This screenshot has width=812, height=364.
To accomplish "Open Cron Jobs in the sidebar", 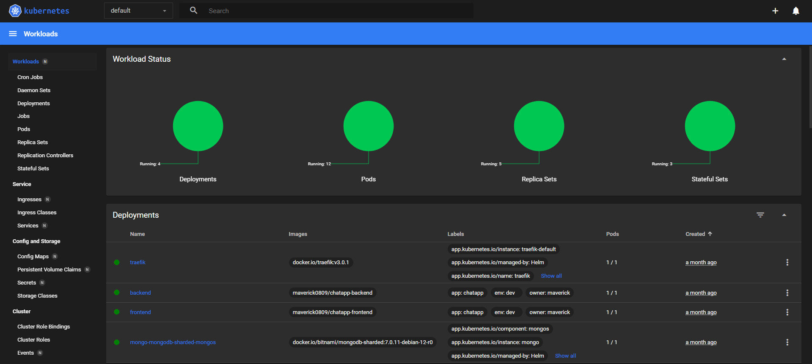I will point(30,77).
